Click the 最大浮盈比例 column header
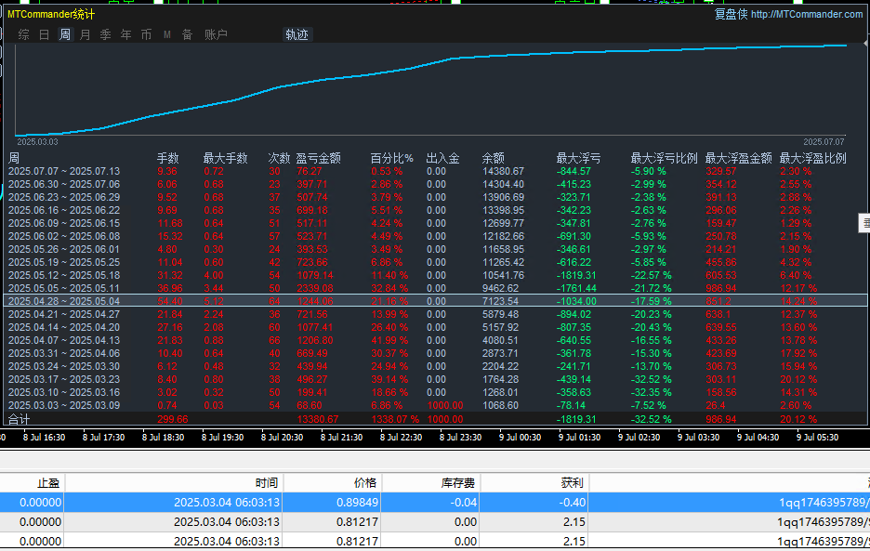Screen dimensions: 870x551 pyautogui.click(x=813, y=158)
